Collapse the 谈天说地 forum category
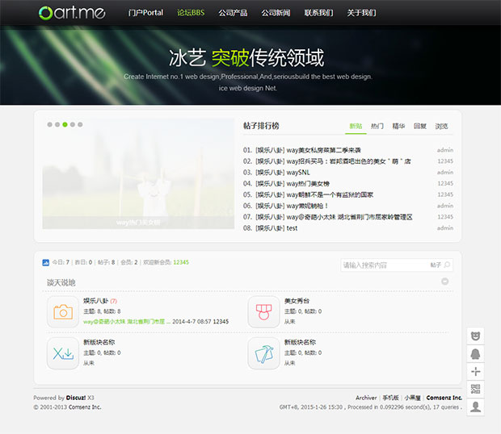Image resolution: width=501 pixels, height=434 pixels. click(444, 282)
